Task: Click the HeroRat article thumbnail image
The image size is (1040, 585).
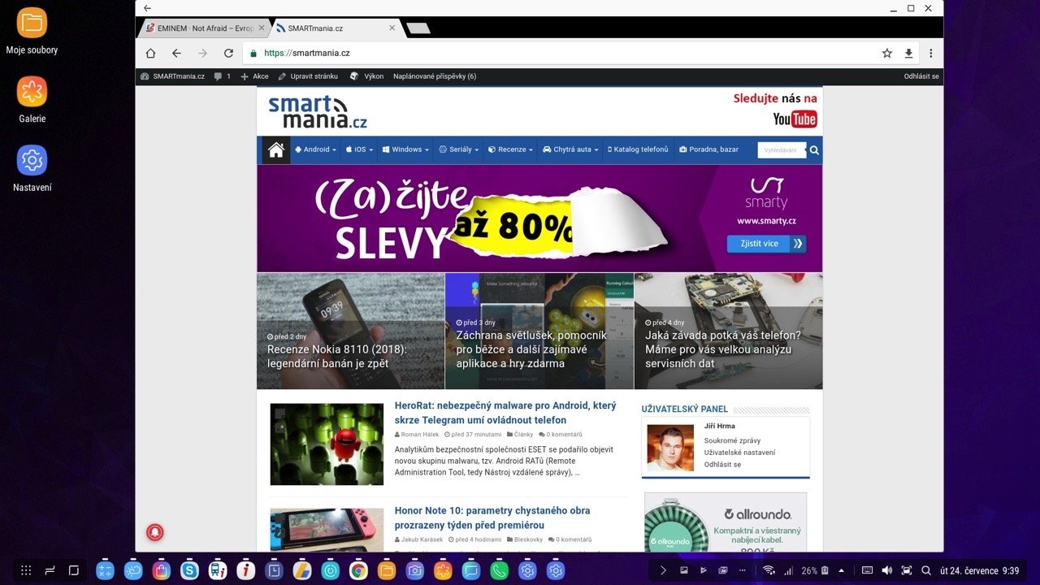Action: coord(327,444)
